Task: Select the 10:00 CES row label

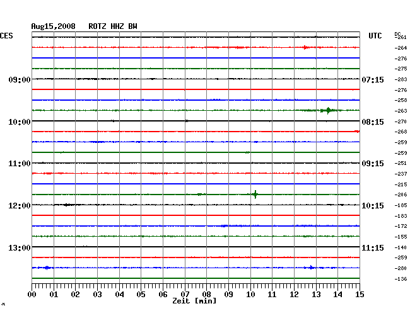Action: [20, 122]
